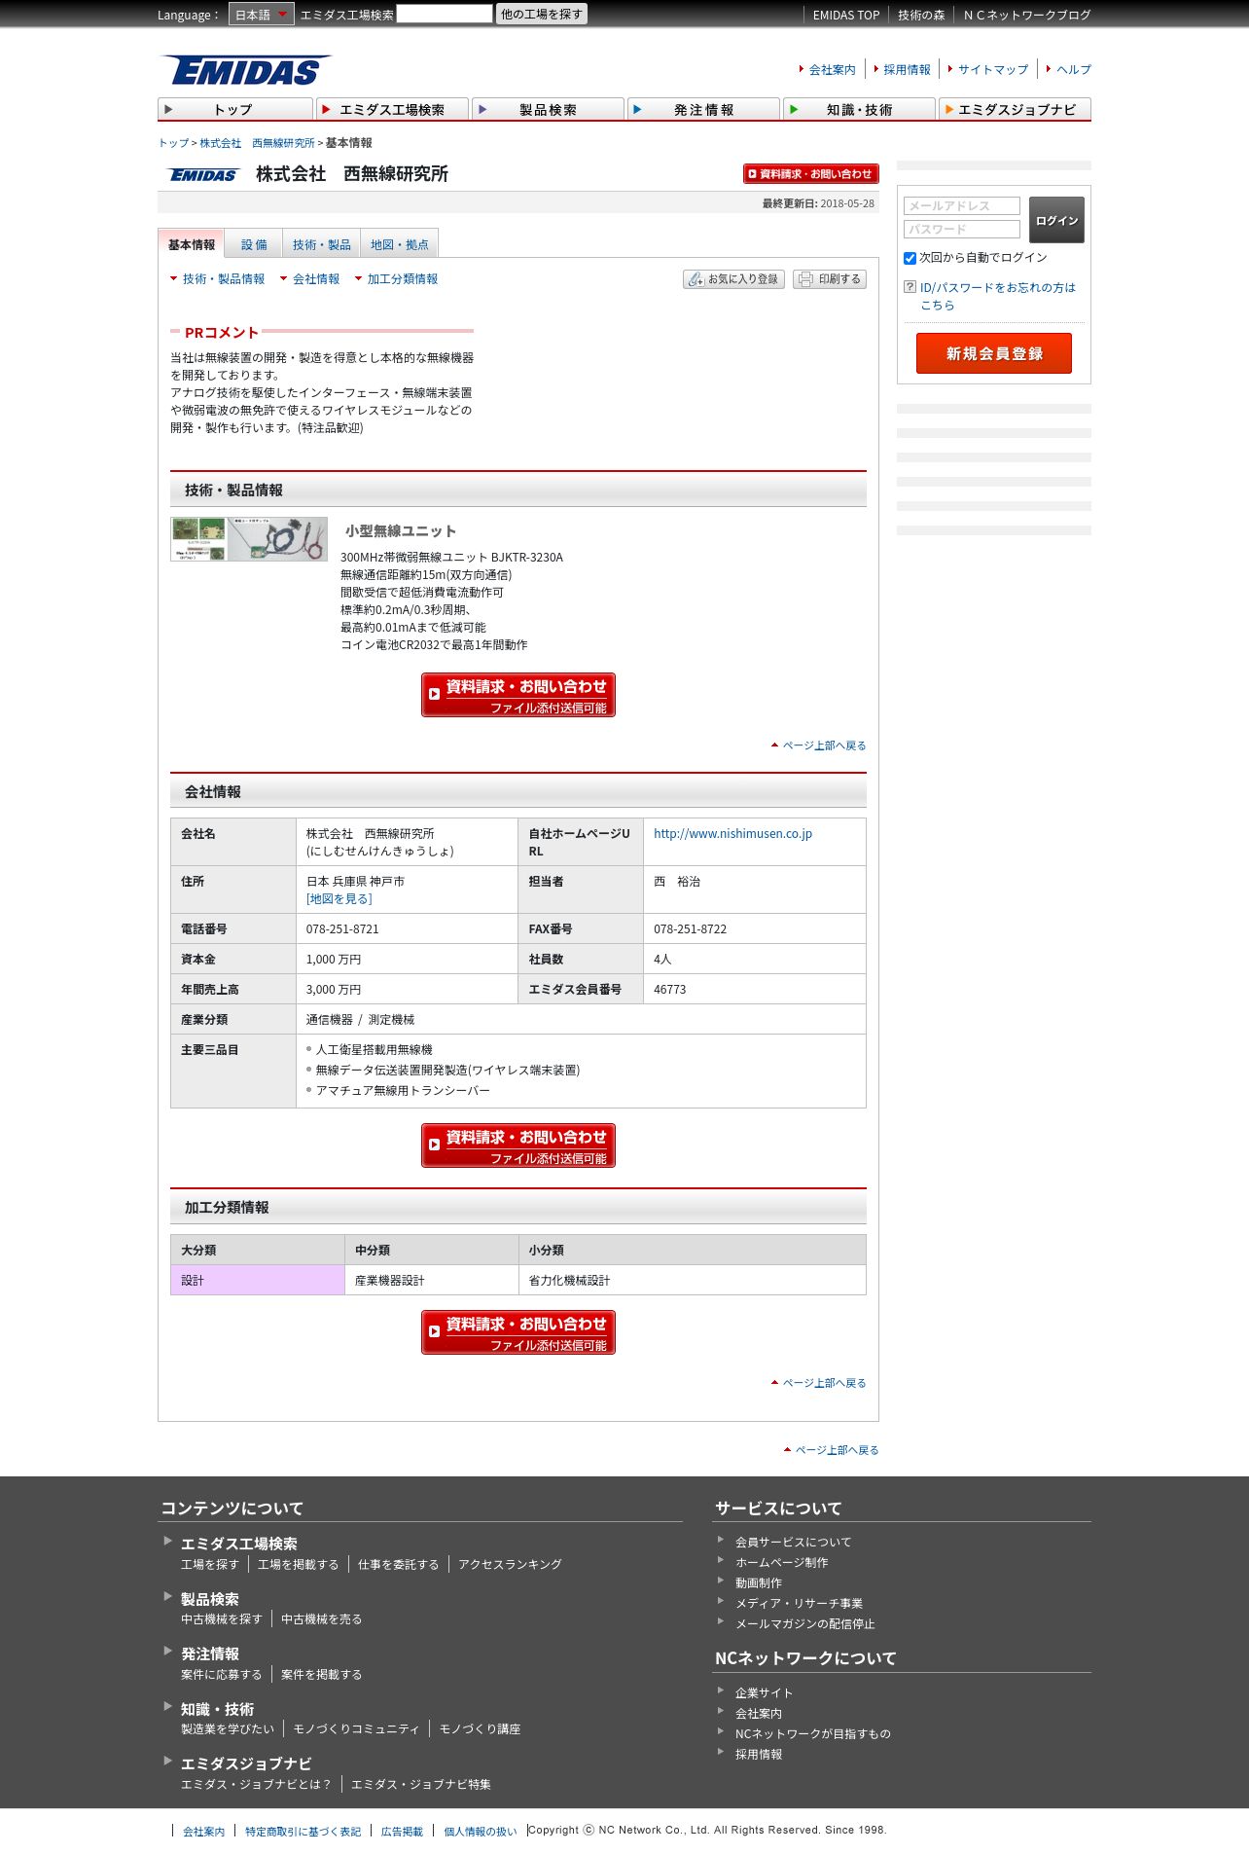
Task: Click the EMIDAS logo in the header
Action: tap(245, 70)
